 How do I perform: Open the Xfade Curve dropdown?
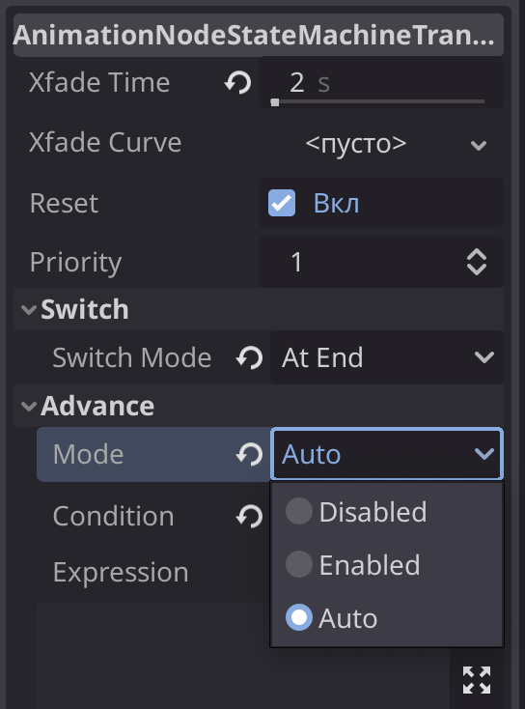(380, 144)
